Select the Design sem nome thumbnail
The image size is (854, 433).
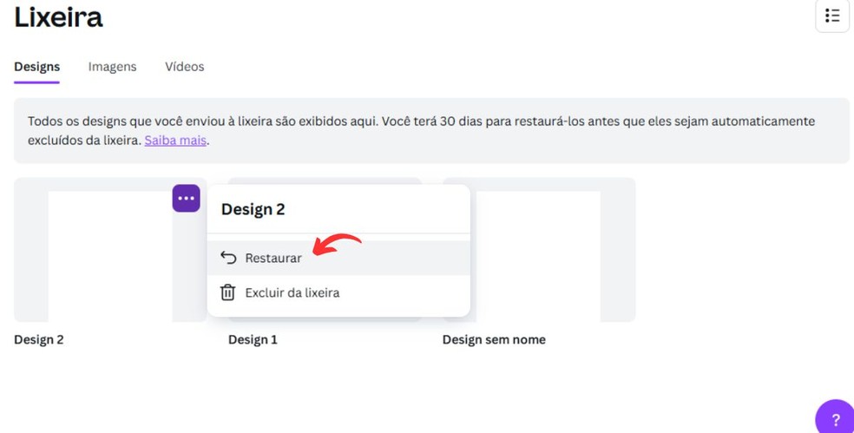pos(538,252)
